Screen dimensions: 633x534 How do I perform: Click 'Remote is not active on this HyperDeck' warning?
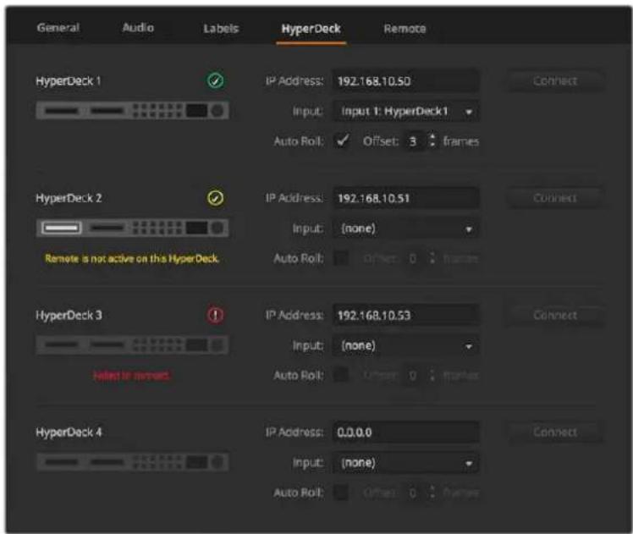tap(132, 258)
